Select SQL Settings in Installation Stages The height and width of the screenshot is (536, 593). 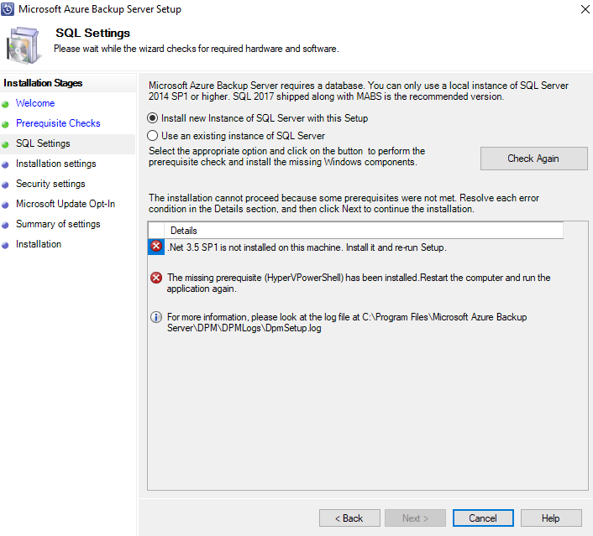pyautogui.click(x=43, y=143)
